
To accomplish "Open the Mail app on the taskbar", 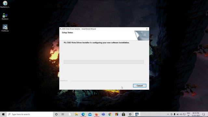I will coord(90,114).
